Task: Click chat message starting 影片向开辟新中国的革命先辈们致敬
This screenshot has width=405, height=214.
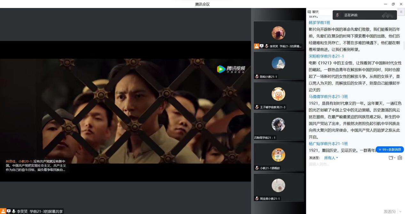Action: point(354,39)
